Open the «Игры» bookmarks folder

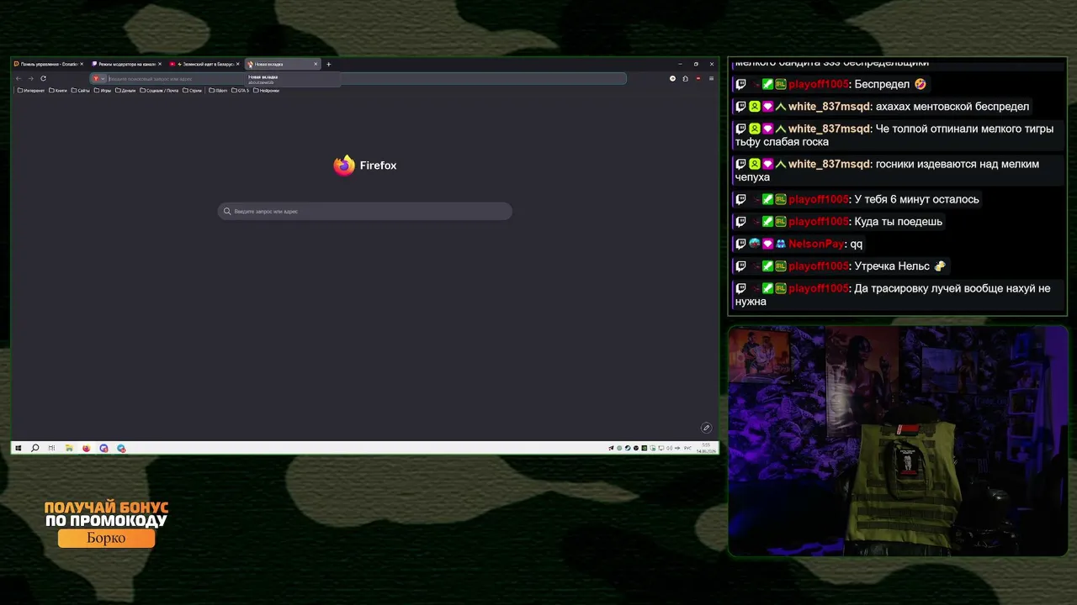[103, 91]
